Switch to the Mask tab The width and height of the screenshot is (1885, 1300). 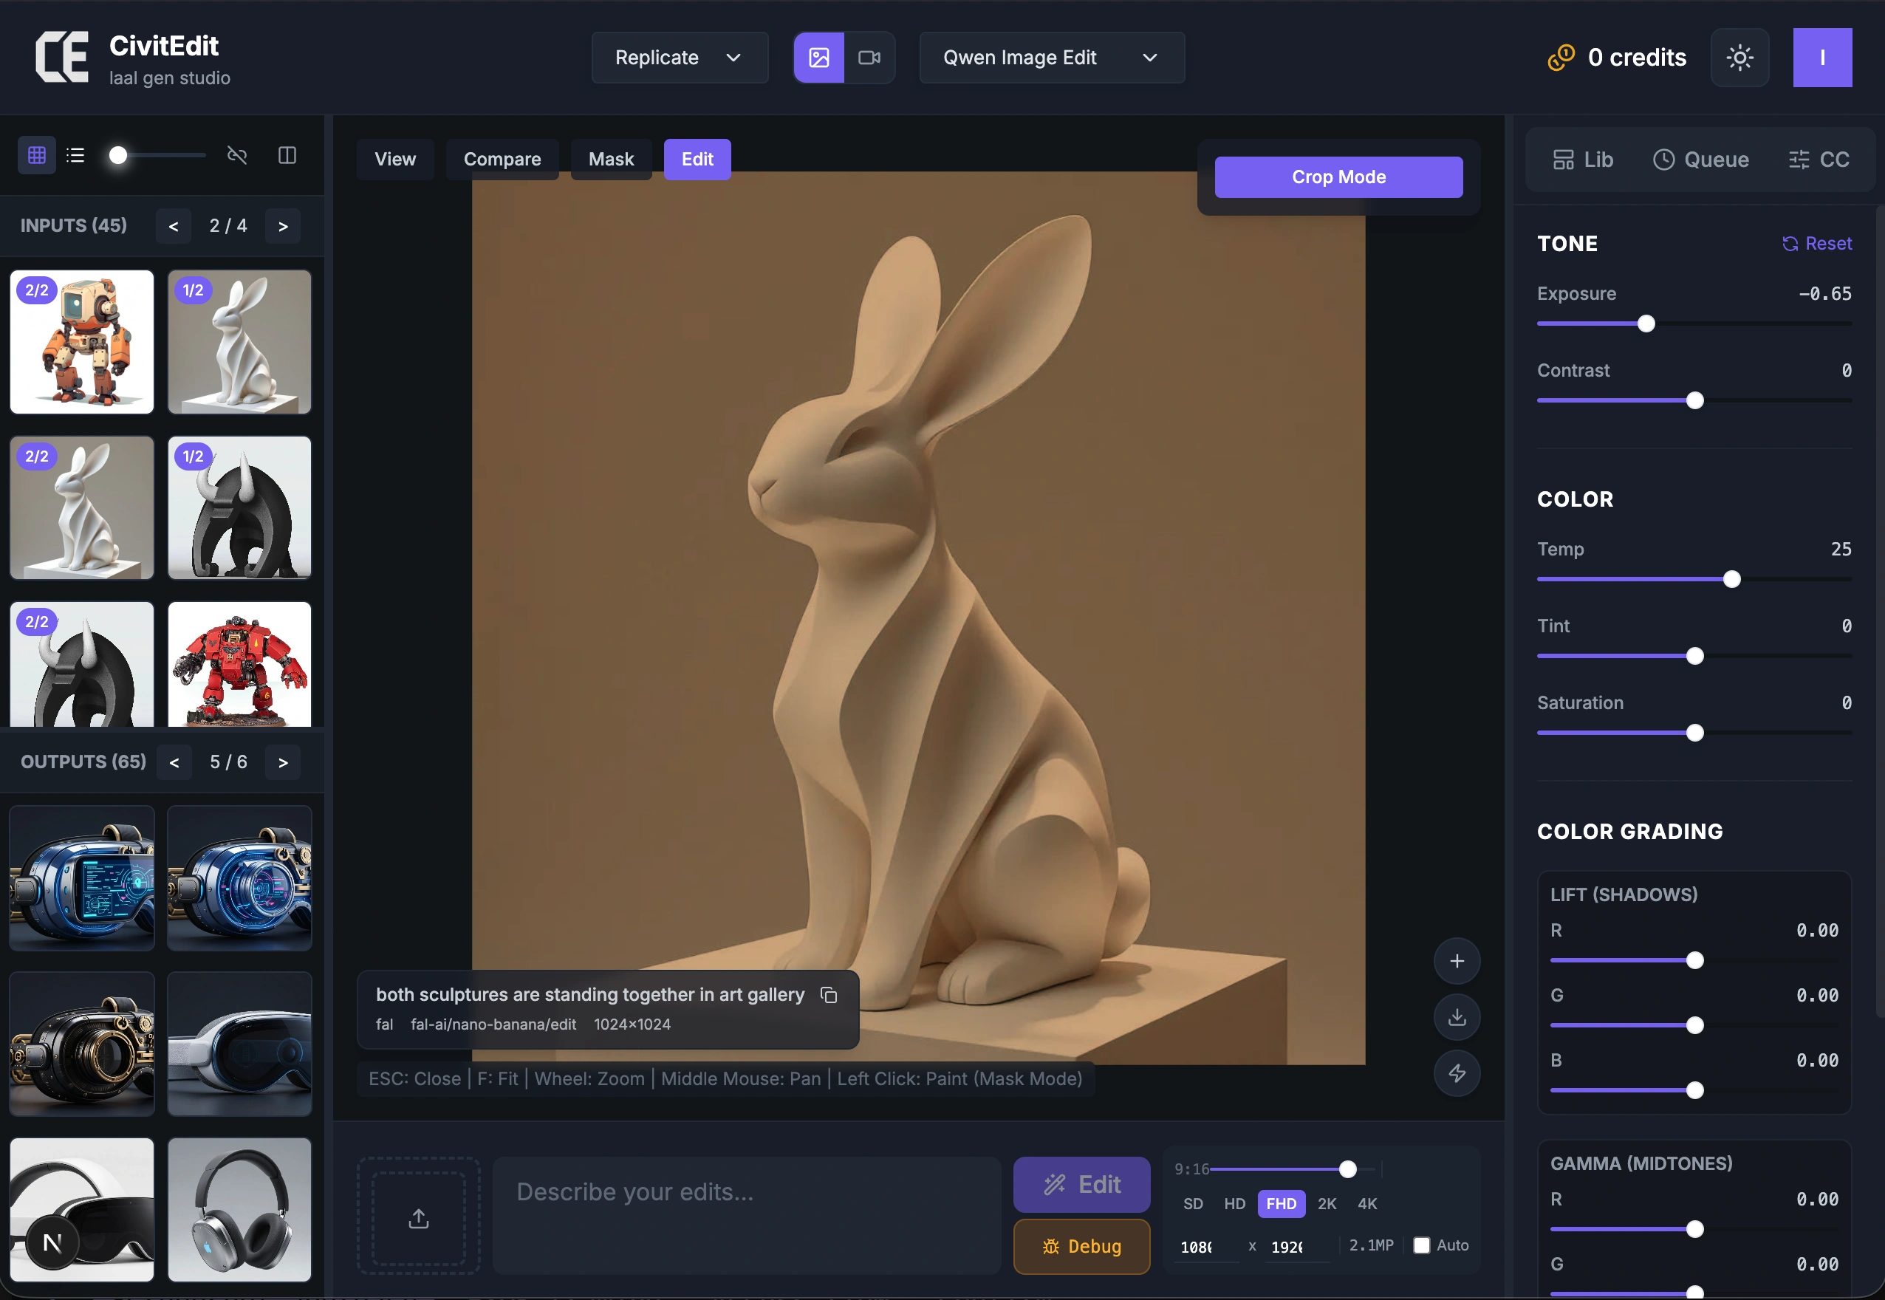coord(611,160)
